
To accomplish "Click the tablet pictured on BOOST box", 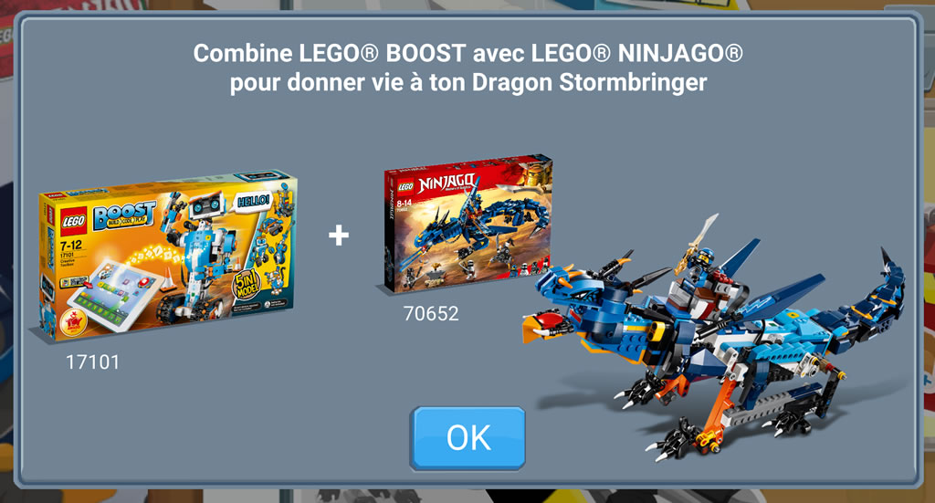I will click(x=116, y=294).
